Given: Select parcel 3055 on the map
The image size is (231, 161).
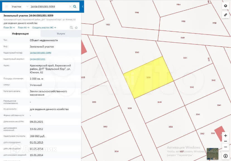Looking at the screenshot, I should 94,102.
